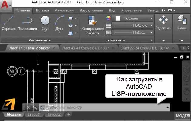Open the Слои layers panel icon
Image resolution: width=191 pixels, height=121 pixels.
pos(182,20)
